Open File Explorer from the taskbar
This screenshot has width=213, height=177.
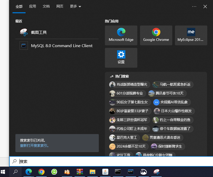click(x=93, y=172)
